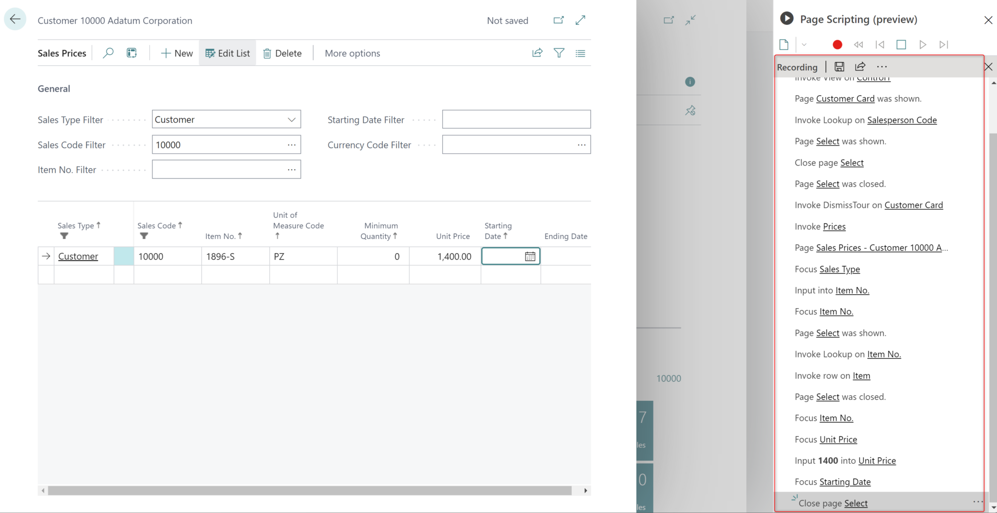Open page in new window icon

coord(558,20)
